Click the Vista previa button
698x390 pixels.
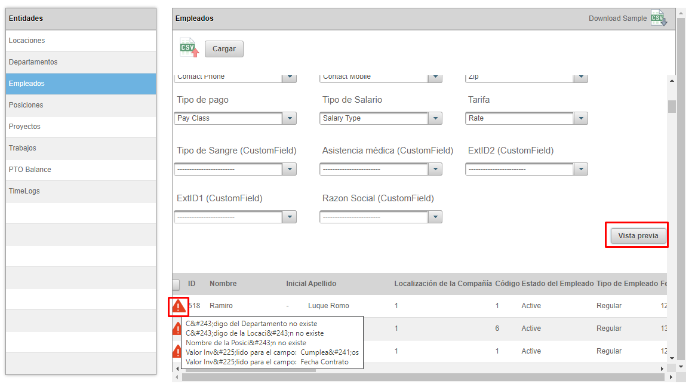point(638,236)
